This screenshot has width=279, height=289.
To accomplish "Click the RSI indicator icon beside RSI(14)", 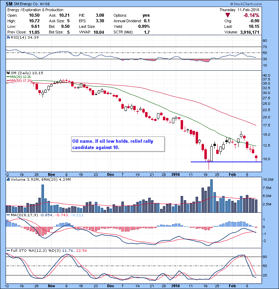I will [8, 37].
